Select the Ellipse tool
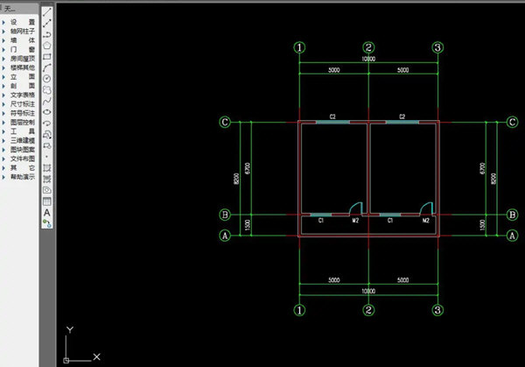525x367 pixels. [x=47, y=112]
